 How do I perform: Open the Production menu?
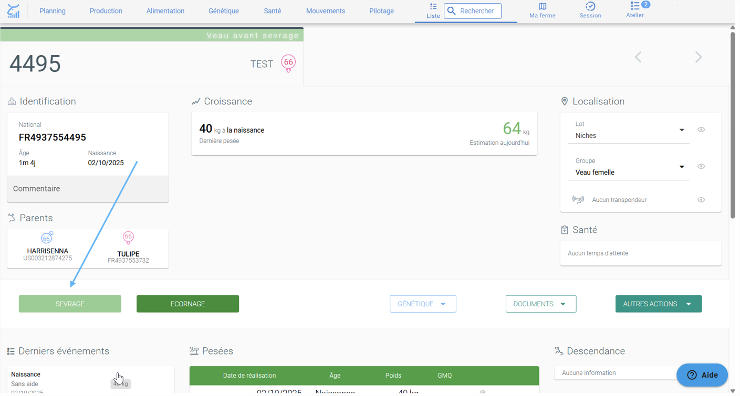(x=106, y=11)
